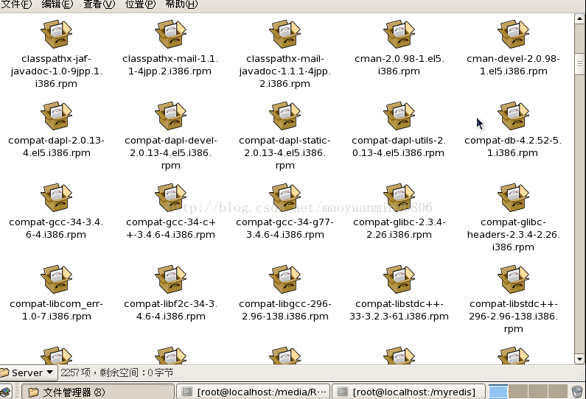586x399 pixels.
Task: Select compat-gcc-34-c++-3.4.6-4.i386.rpm package icon
Action: [x=171, y=197]
